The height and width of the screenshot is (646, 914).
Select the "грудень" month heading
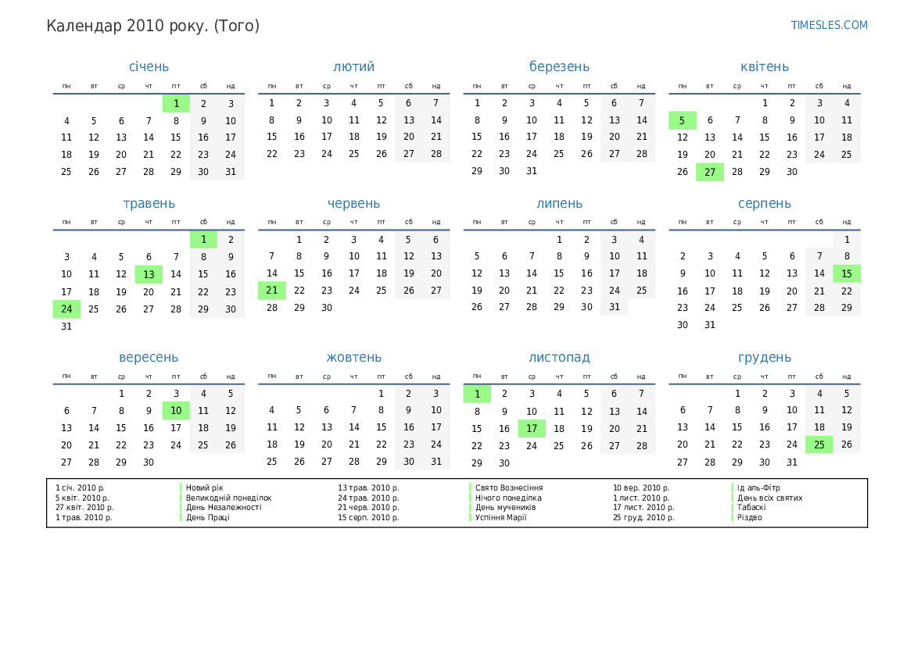764,358
